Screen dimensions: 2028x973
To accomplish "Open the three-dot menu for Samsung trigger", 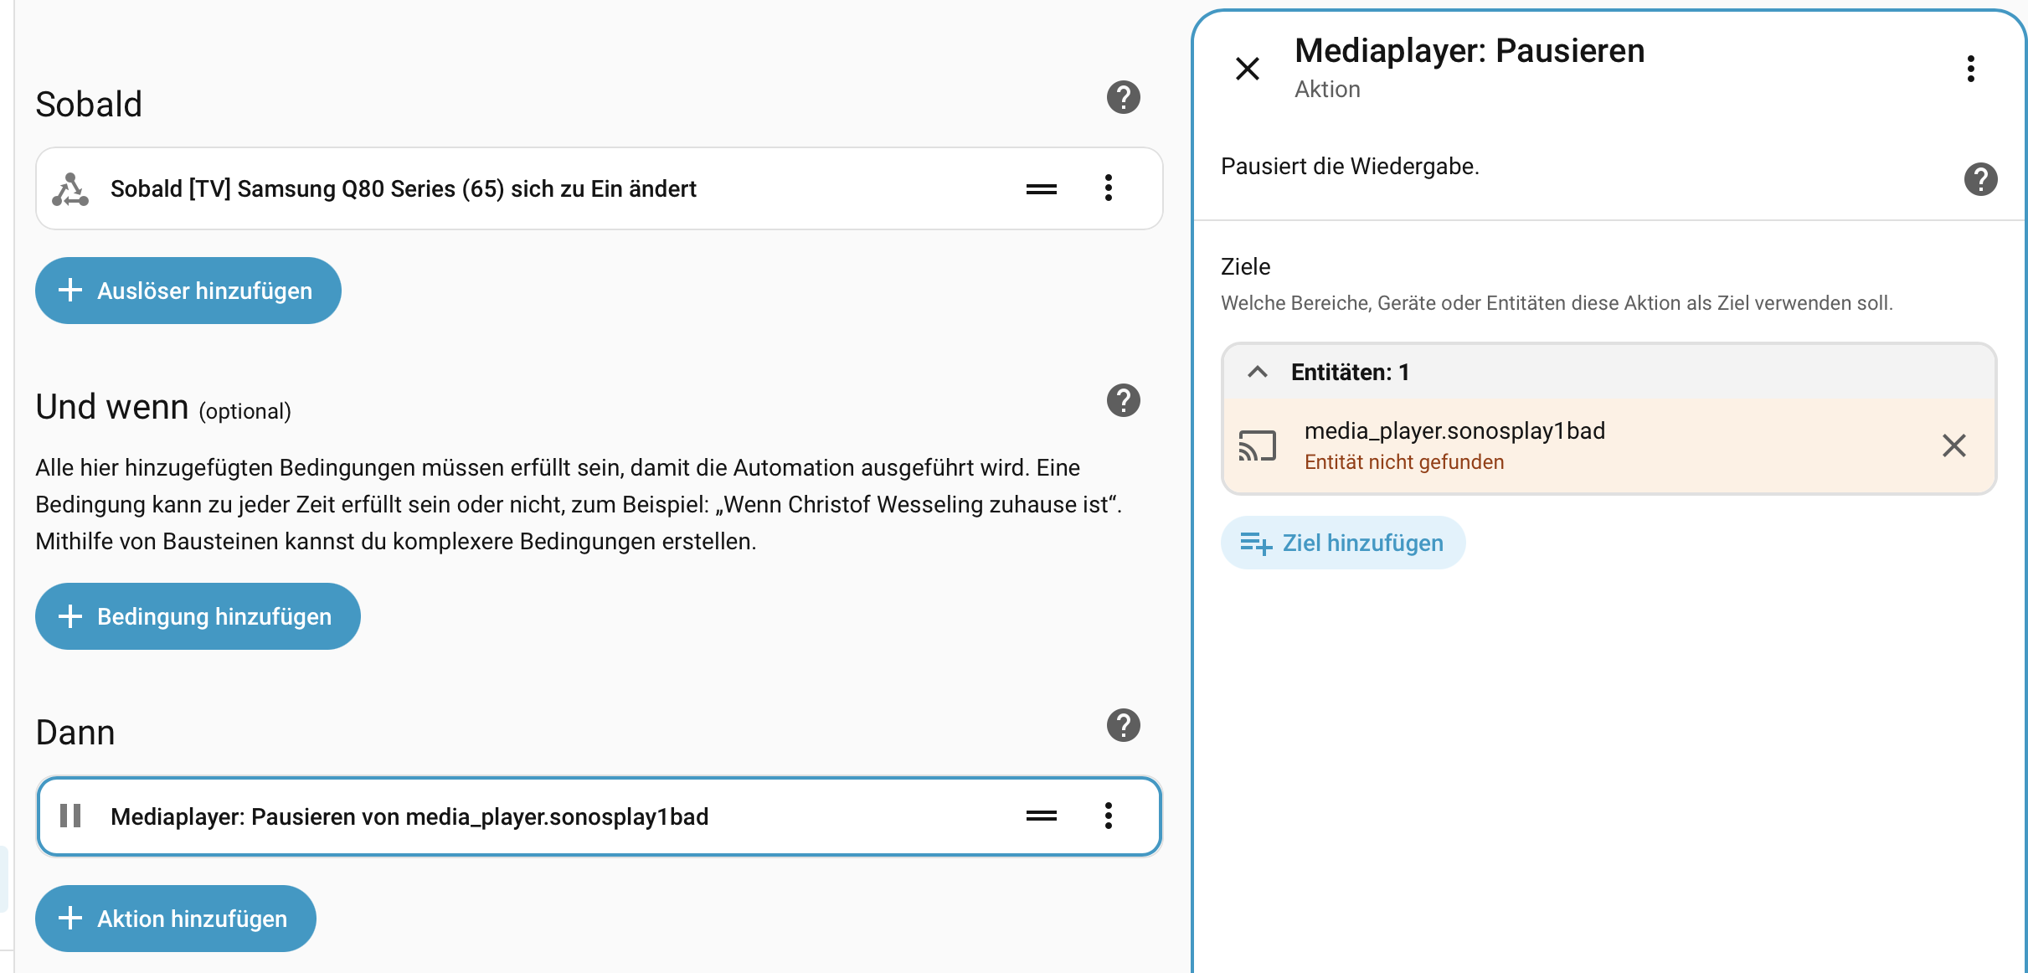I will 1109,188.
